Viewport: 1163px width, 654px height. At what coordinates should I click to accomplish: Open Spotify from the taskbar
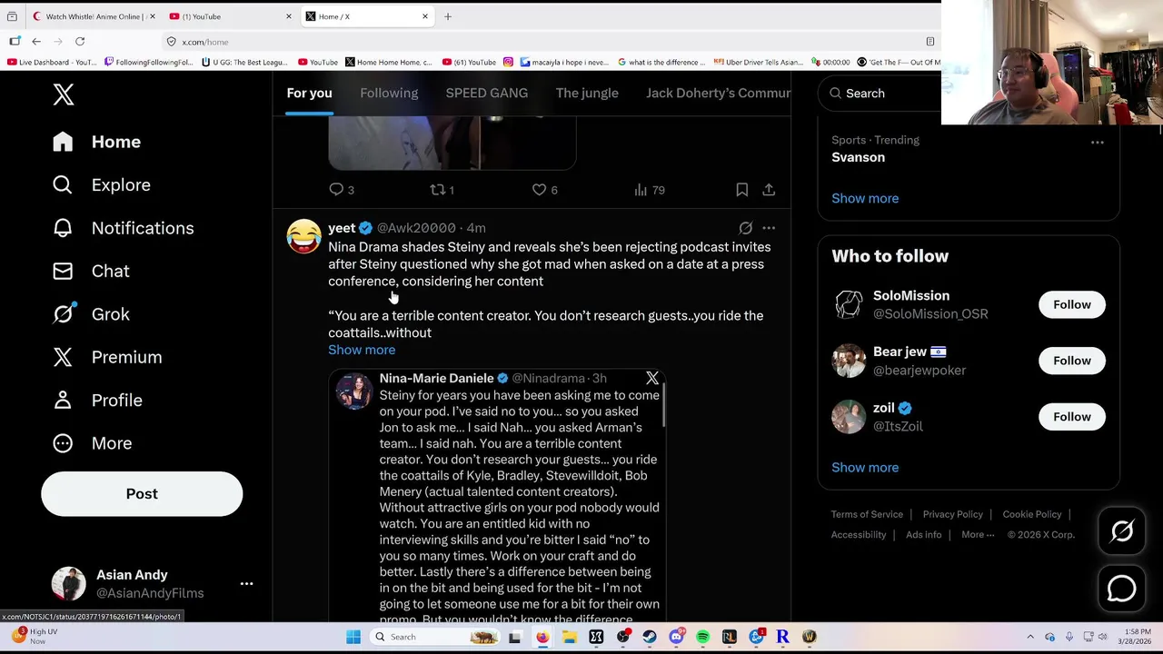click(703, 637)
